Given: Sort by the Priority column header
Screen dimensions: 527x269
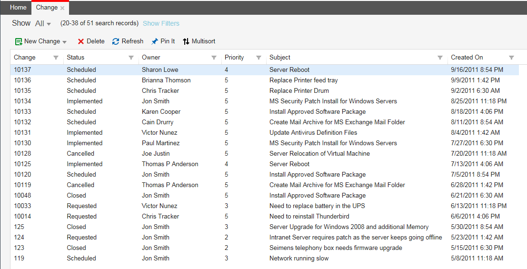Looking at the screenshot, I should click(234, 58).
